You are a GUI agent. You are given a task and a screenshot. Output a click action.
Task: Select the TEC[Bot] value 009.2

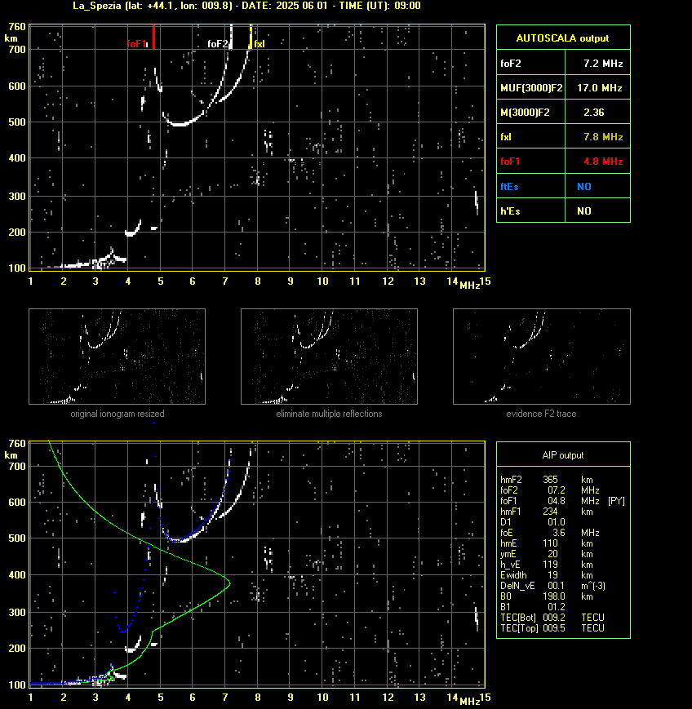(554, 618)
